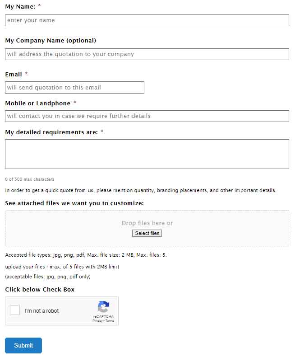
Task: Open the Select files button
Action: tap(147, 233)
